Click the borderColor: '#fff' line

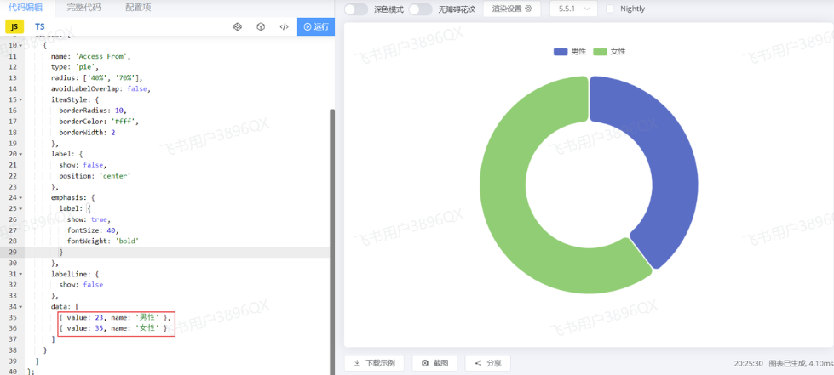point(99,122)
